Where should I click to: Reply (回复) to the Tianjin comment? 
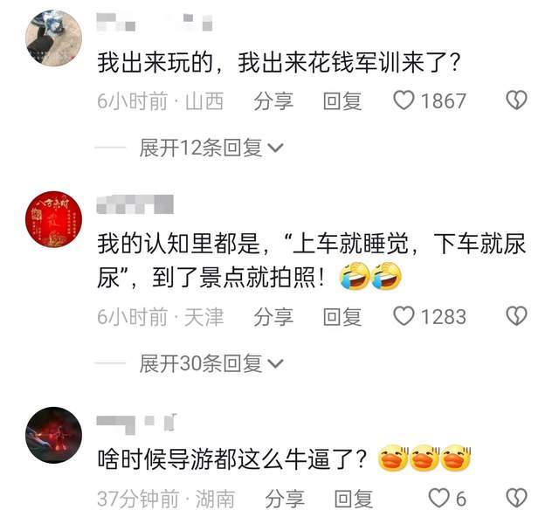point(342,317)
